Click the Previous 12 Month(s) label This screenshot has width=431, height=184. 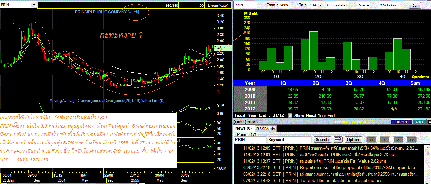coord(354,122)
